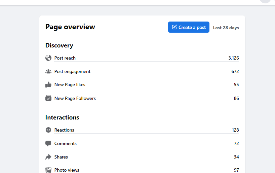
Task: Click the people icon beside Post engagement
Action: tap(48, 71)
